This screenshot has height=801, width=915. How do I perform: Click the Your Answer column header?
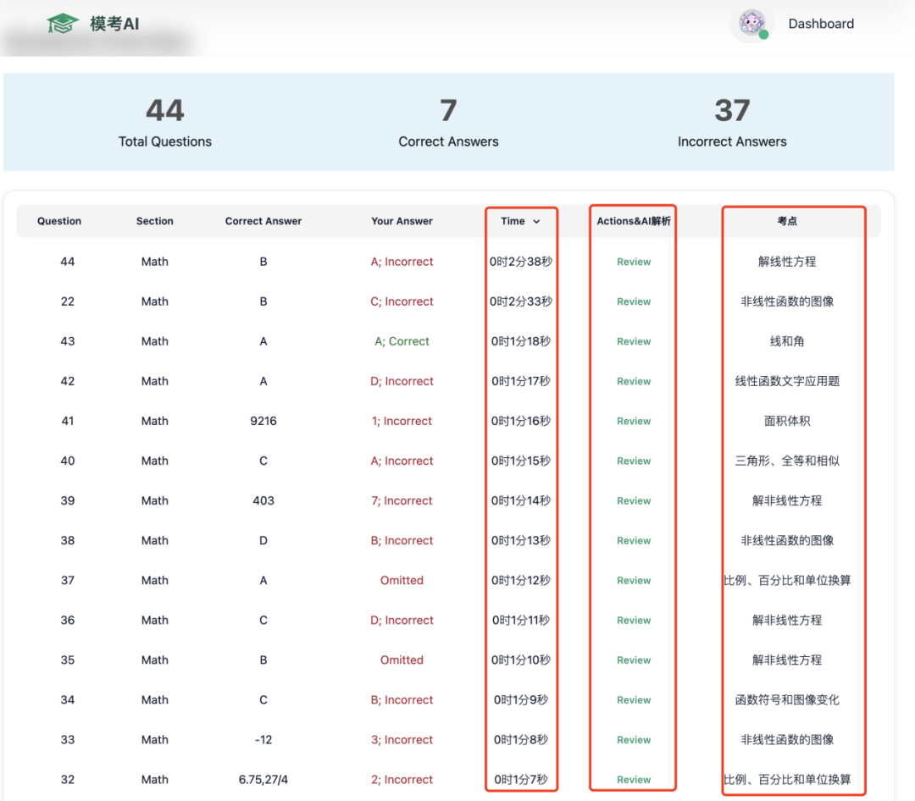(x=402, y=221)
